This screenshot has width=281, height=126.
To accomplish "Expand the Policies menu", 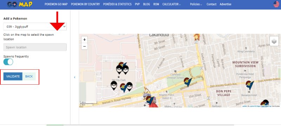I will (x=196, y=4).
